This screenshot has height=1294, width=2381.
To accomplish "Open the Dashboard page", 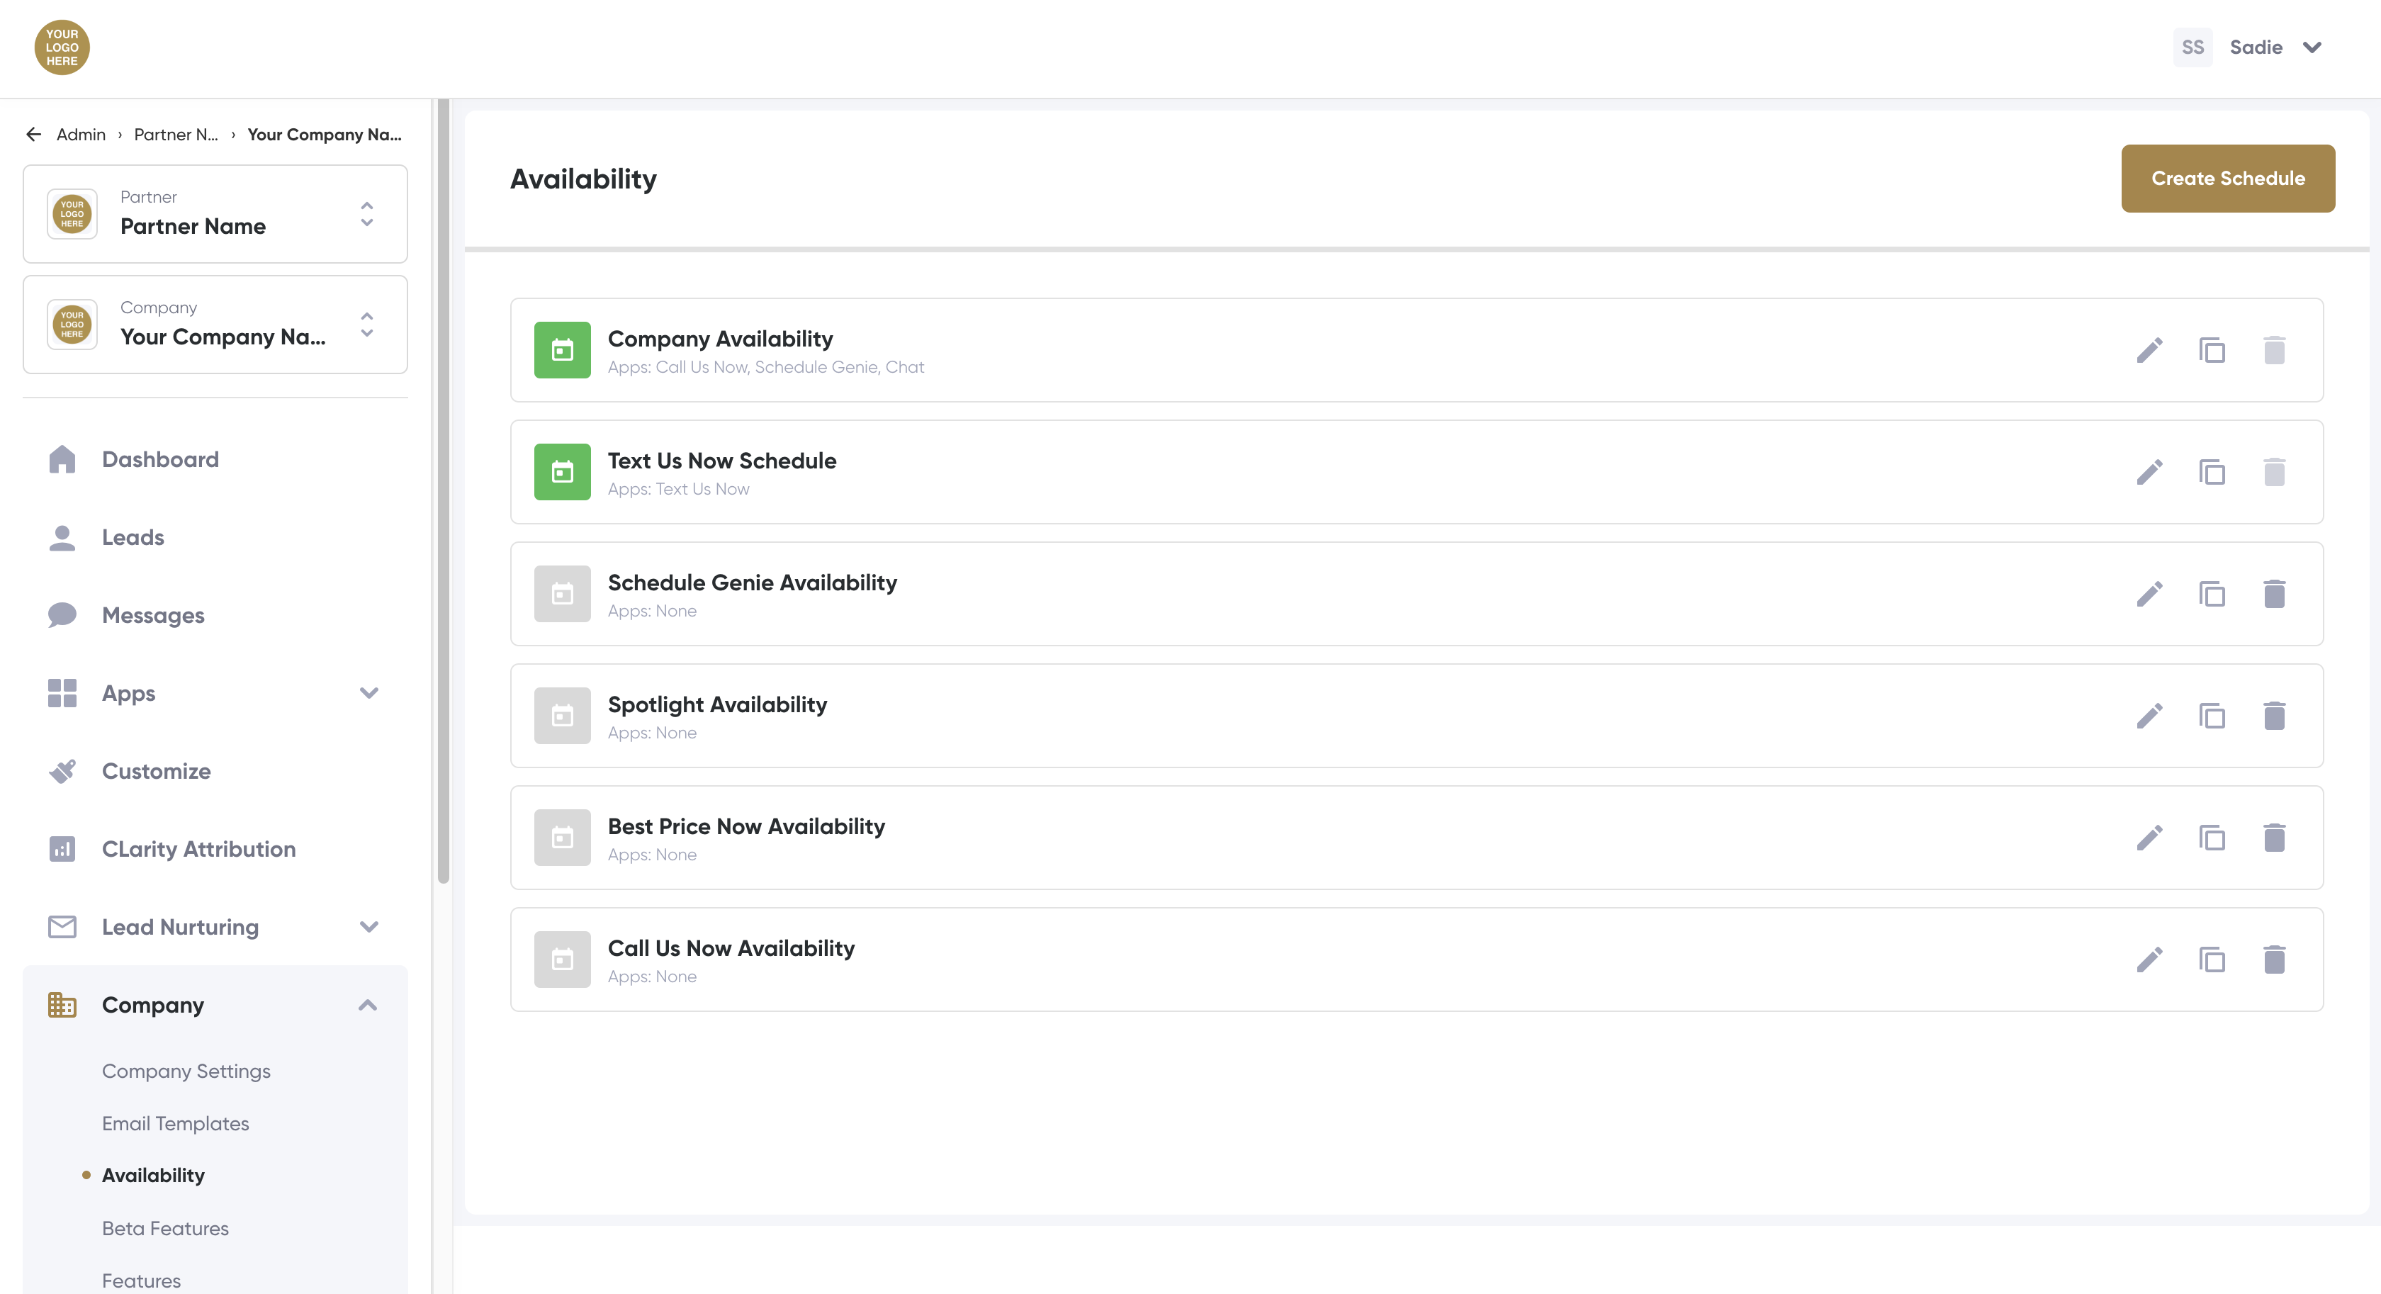I will [160, 459].
